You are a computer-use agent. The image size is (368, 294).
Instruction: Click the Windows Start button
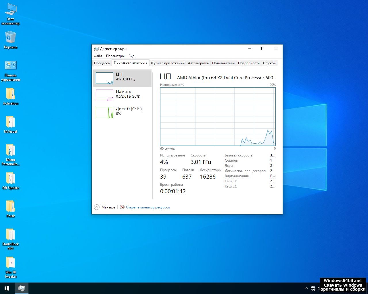[x=7, y=288]
